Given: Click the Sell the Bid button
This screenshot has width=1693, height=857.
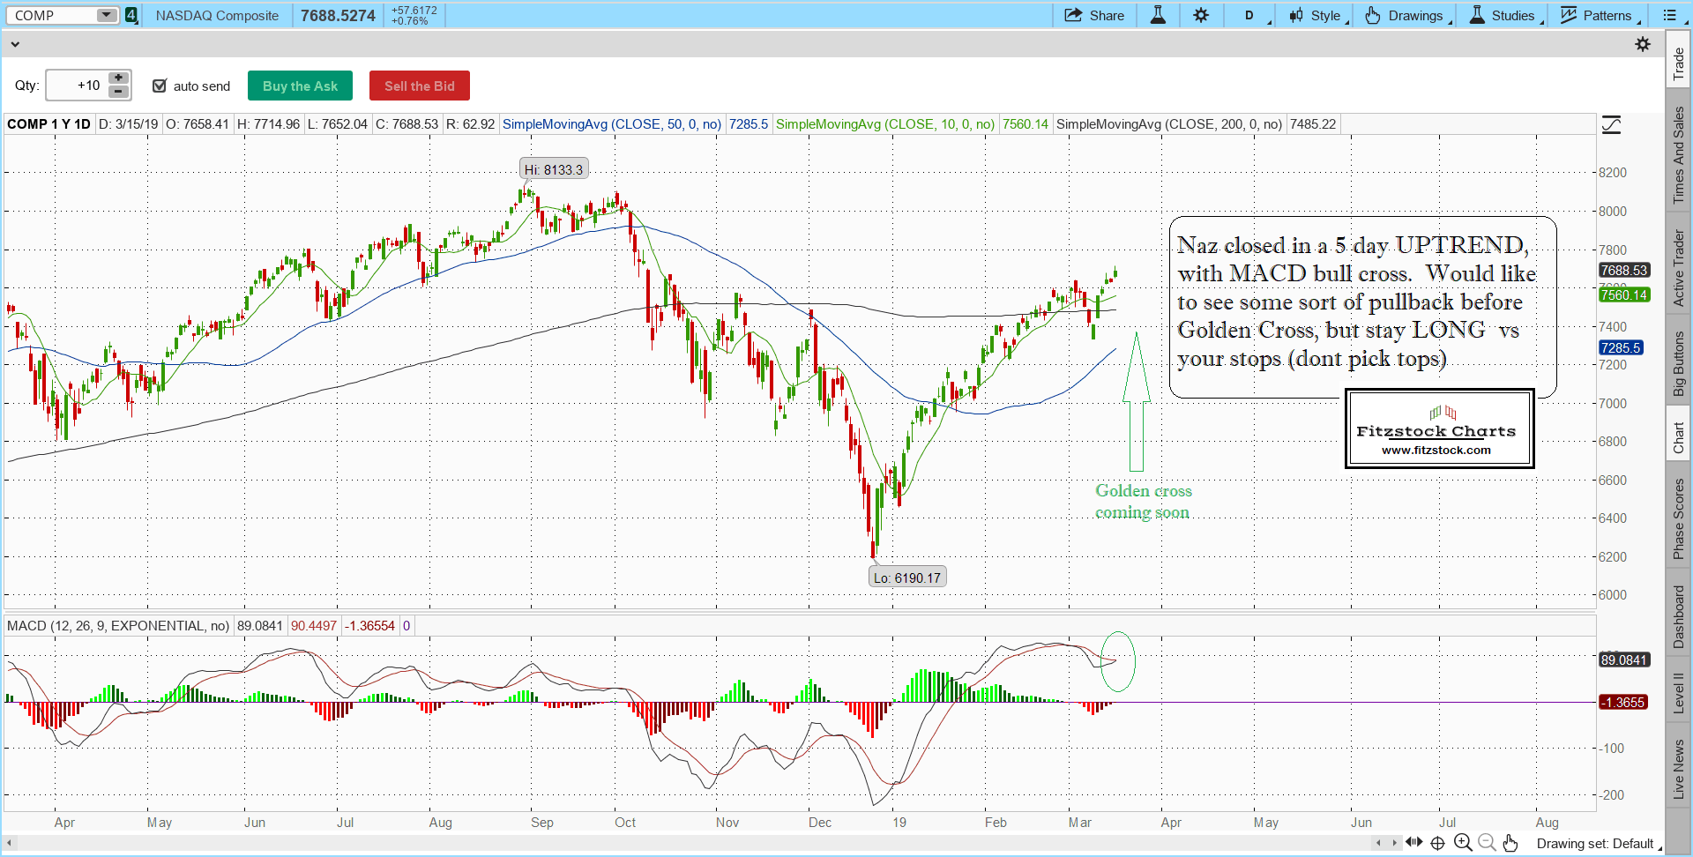Looking at the screenshot, I should coord(420,86).
